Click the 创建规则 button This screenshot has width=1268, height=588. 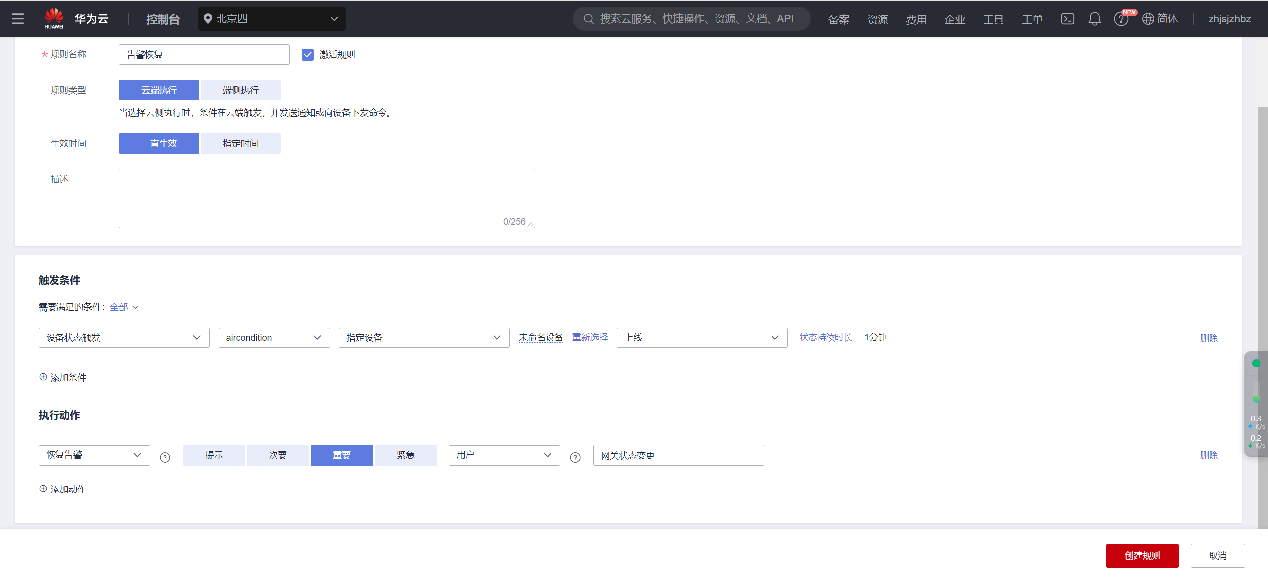1142,556
